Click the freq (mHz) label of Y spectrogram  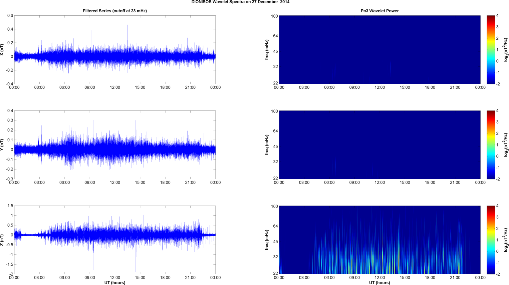[267, 145]
